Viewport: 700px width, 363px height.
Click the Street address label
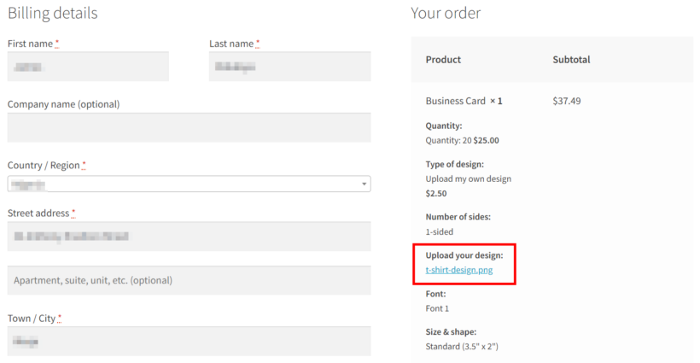(x=38, y=213)
